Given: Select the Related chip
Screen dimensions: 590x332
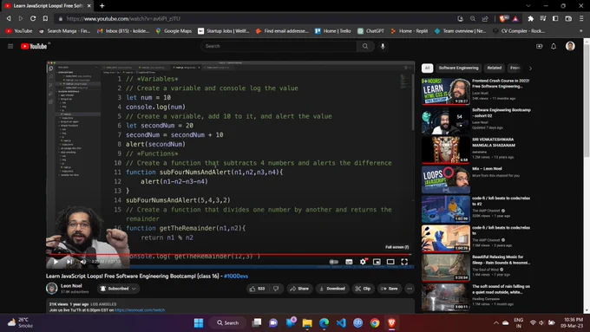Looking at the screenshot, I should click(494, 68).
